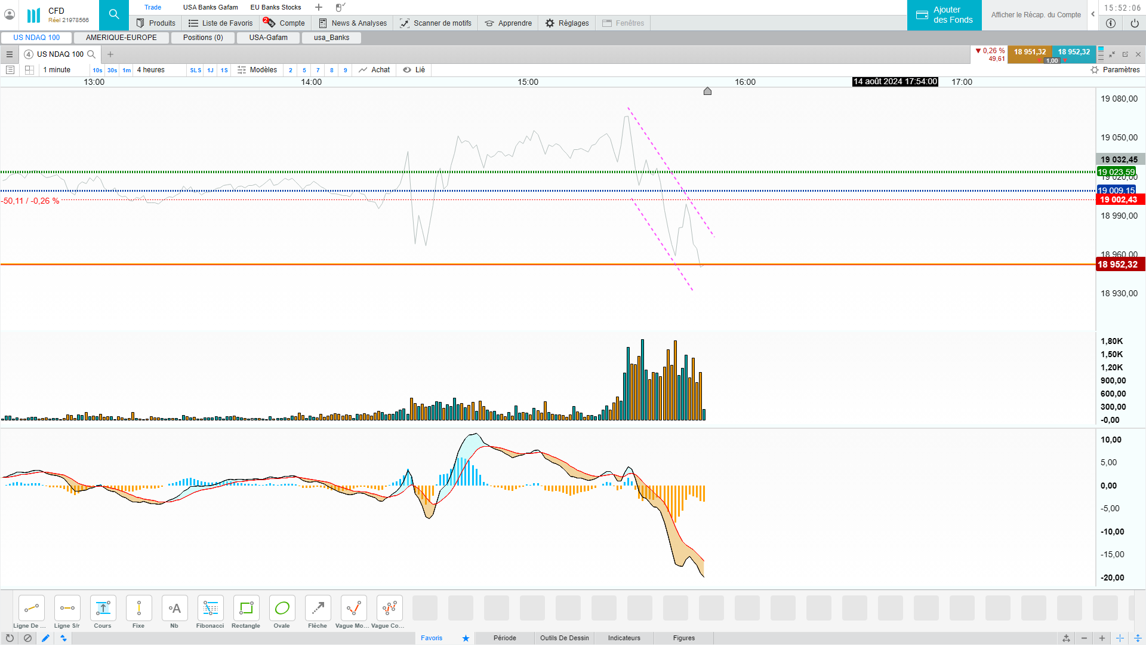The width and height of the screenshot is (1146, 645).
Task: Expand the Modèles templates menu
Action: coord(257,70)
